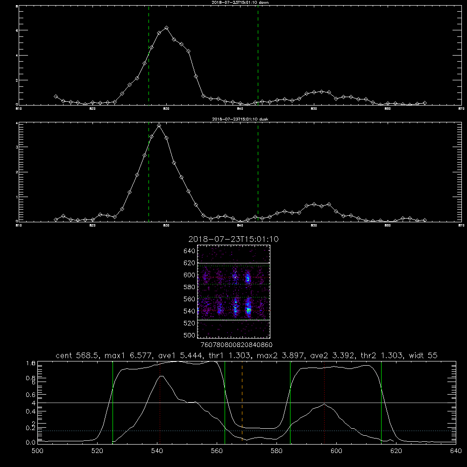Click the peak diamond marker in dusk plot
The height and width of the screenshot is (467, 467).
pyautogui.click(x=159, y=125)
